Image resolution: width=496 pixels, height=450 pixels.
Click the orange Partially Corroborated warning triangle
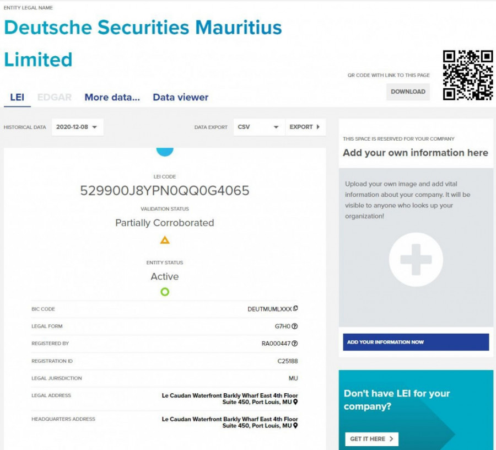coord(165,240)
